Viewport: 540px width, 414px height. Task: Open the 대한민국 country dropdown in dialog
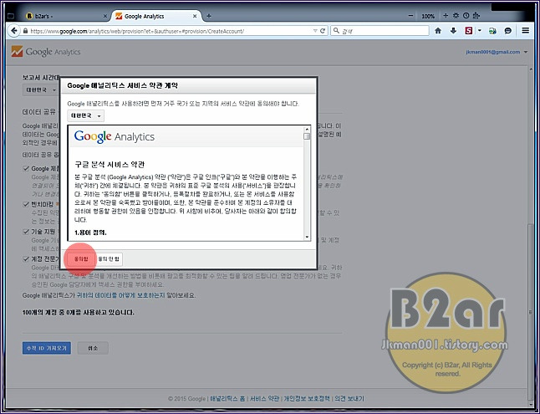(85, 115)
